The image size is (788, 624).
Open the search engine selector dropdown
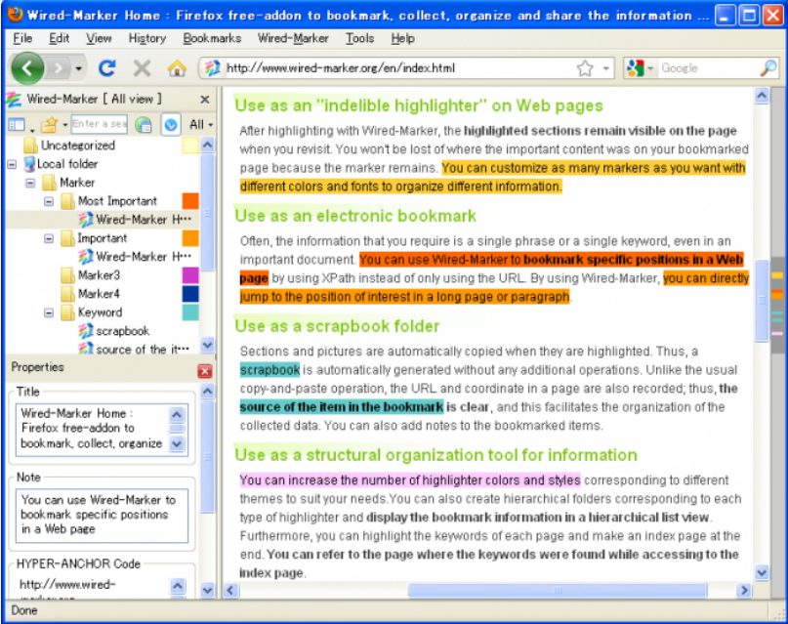tap(649, 68)
